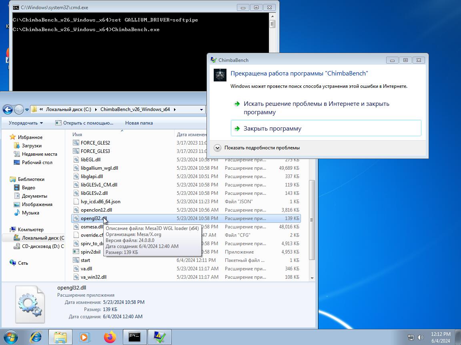Open the volume speaker tray icon
The height and width of the screenshot is (345, 461).
pyautogui.click(x=421, y=337)
